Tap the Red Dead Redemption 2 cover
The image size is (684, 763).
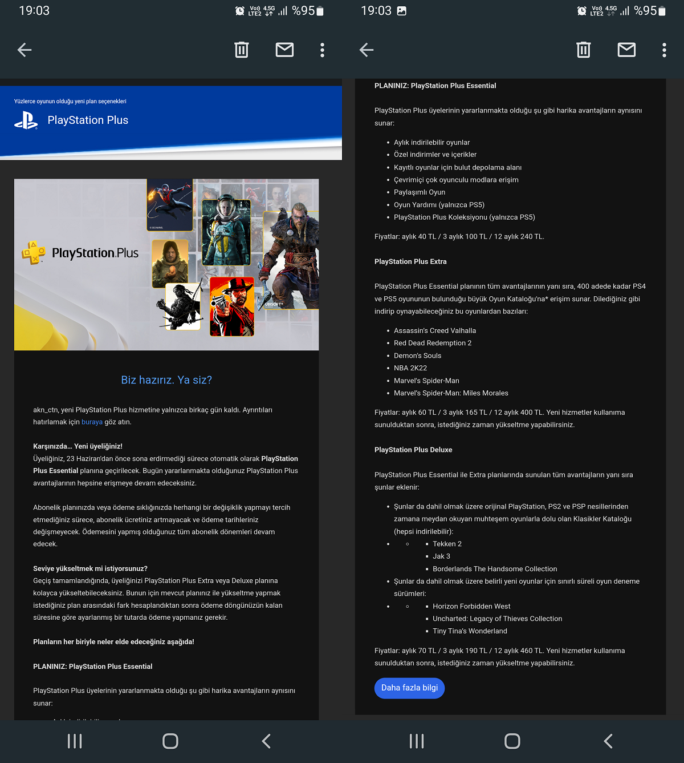231,306
